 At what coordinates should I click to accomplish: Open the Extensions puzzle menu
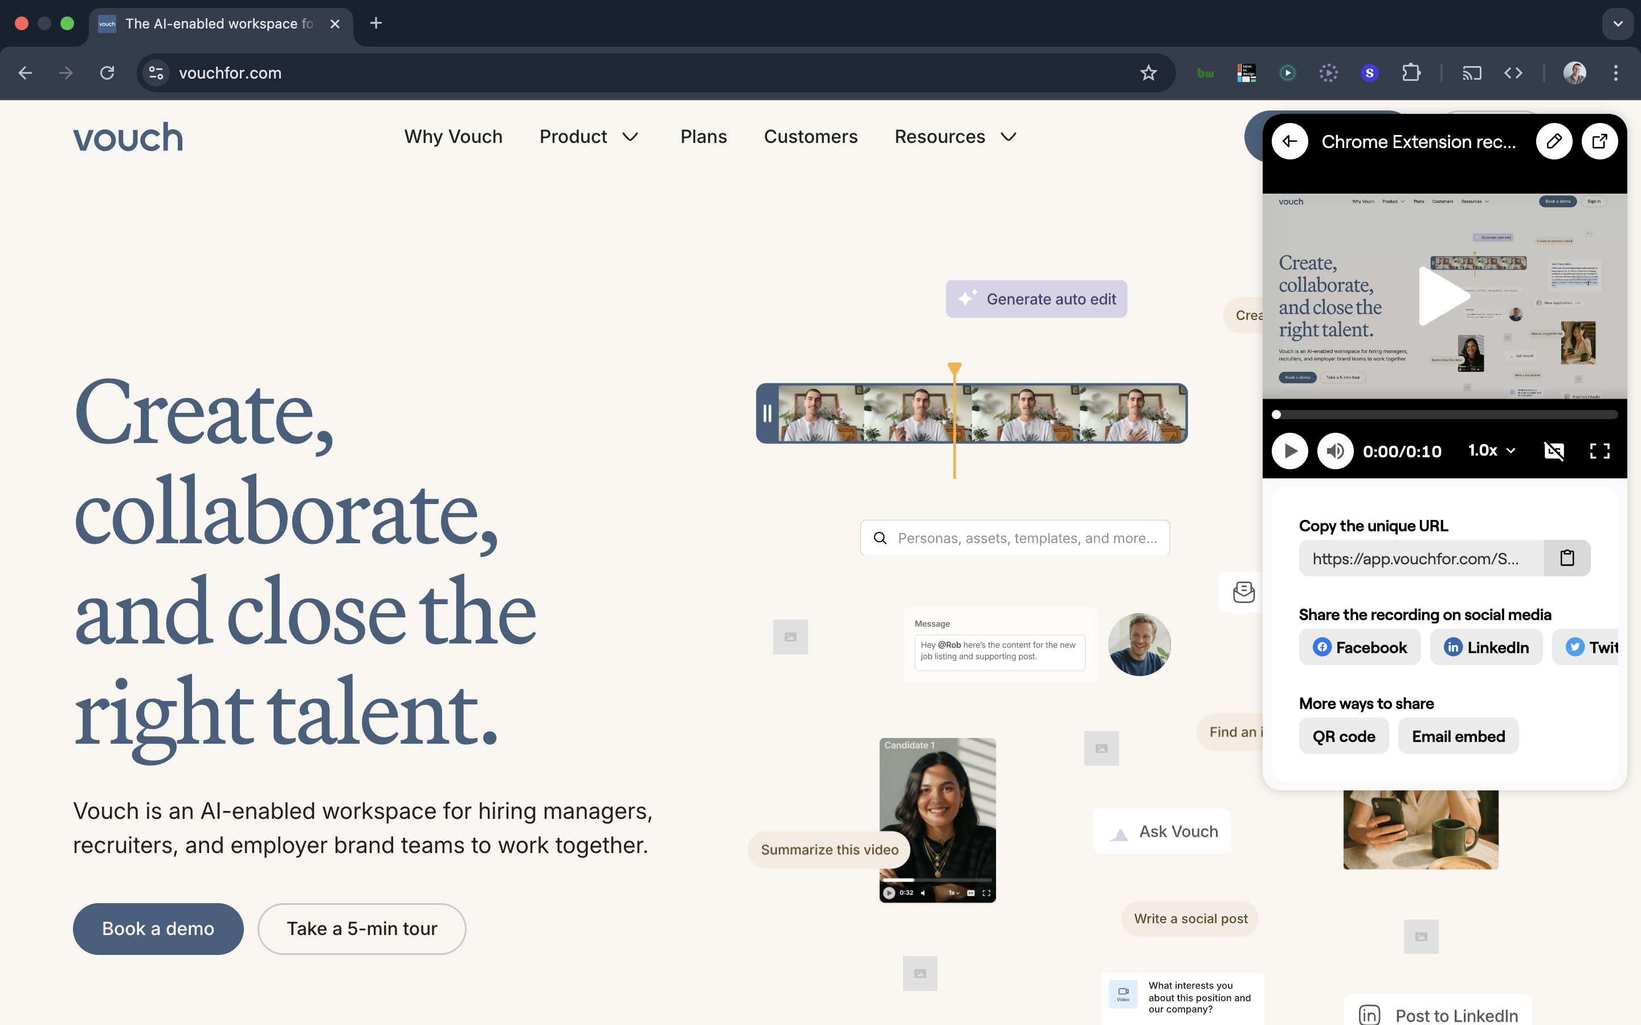[x=1411, y=72]
